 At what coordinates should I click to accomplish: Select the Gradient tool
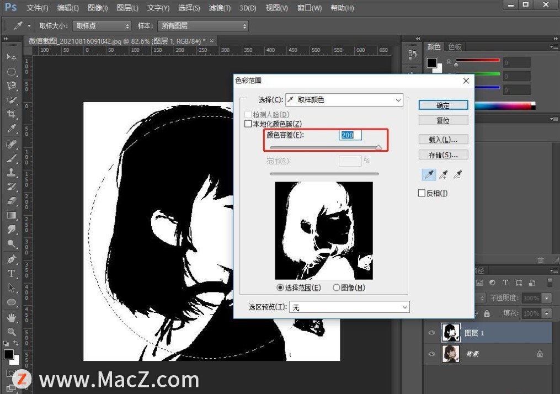(x=12, y=215)
